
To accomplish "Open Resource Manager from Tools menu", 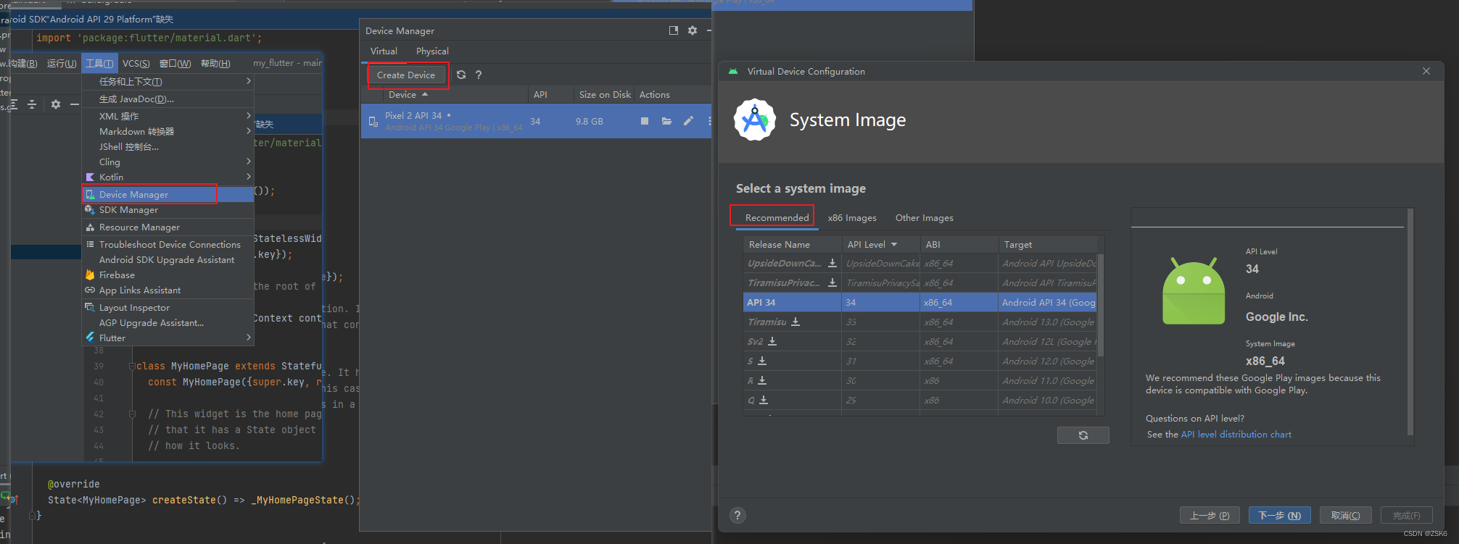I will [x=168, y=227].
